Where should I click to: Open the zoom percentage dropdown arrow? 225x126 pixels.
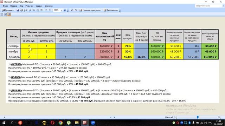[x=62, y=10]
